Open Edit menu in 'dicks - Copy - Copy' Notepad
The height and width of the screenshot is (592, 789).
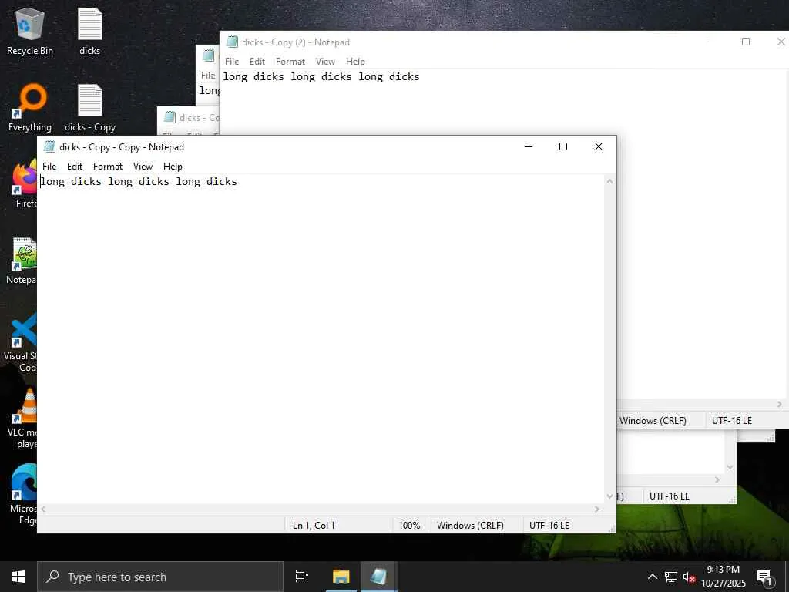[75, 166]
